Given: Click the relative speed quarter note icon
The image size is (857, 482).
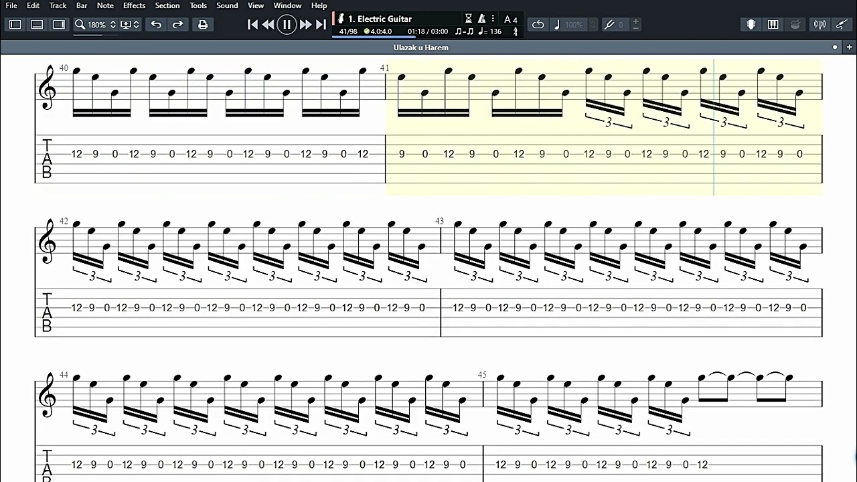Looking at the screenshot, I should point(557,25).
